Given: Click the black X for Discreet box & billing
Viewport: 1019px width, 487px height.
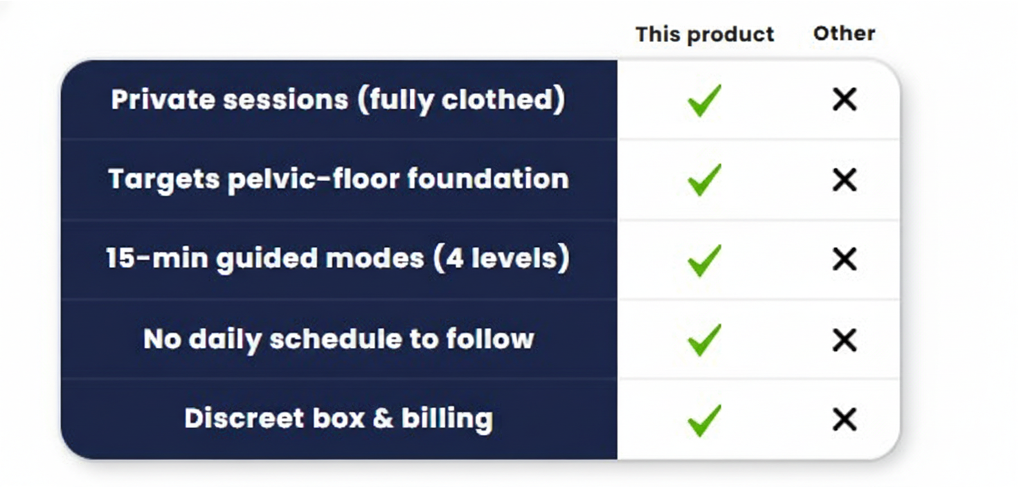Looking at the screenshot, I should (845, 420).
